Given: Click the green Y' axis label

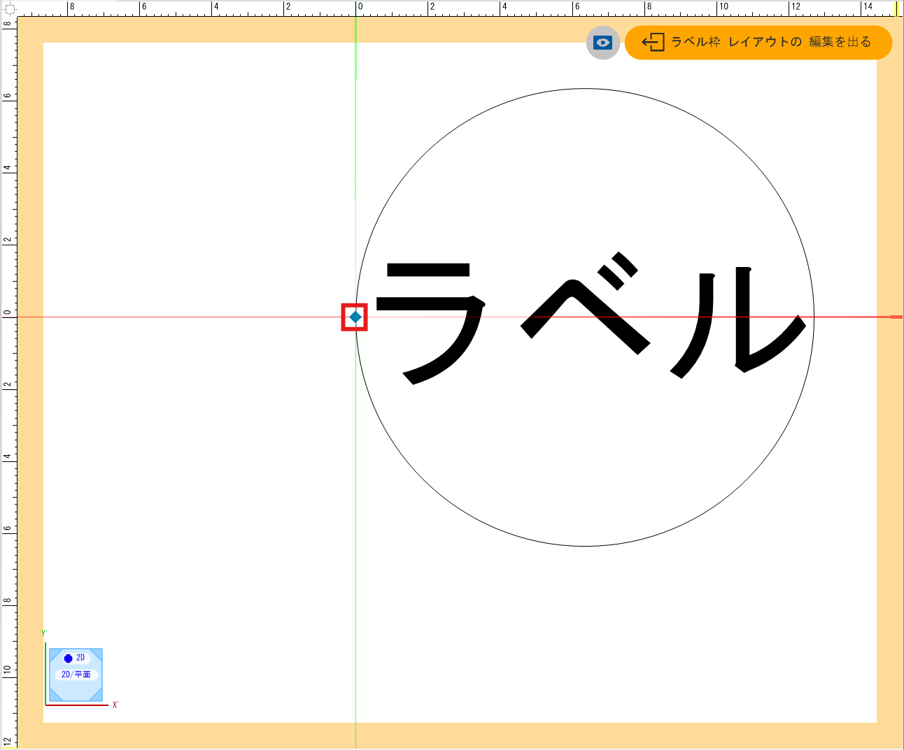Looking at the screenshot, I should [x=45, y=633].
